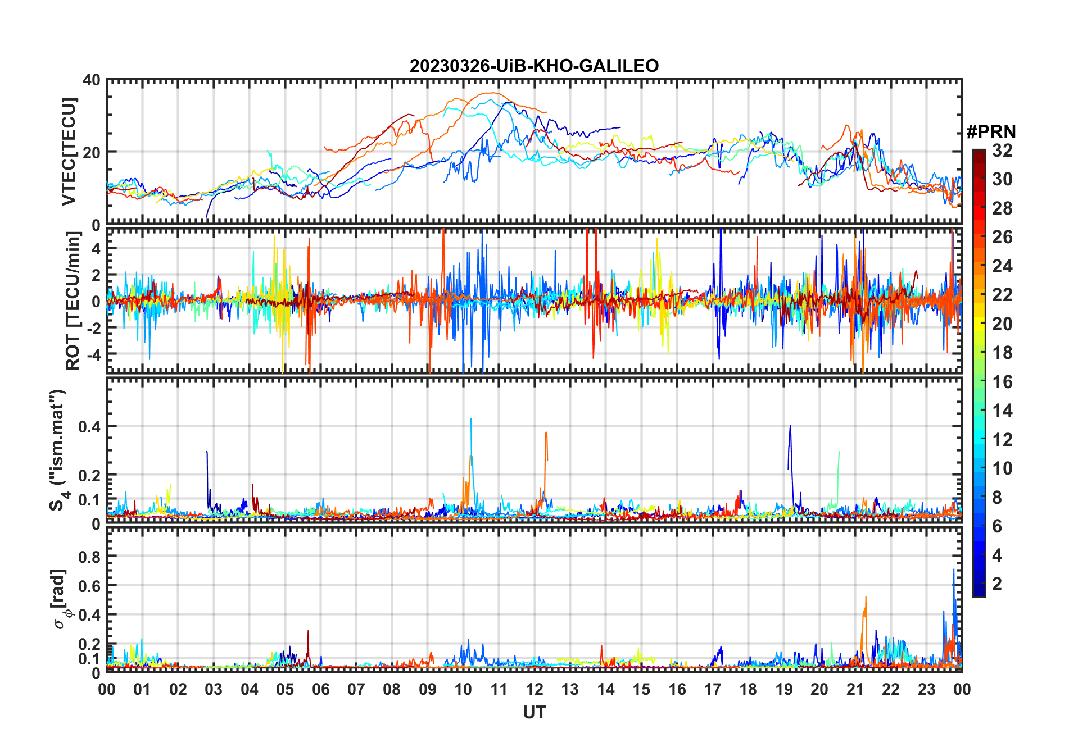The width and height of the screenshot is (1069, 747).
Task: Click the green band of colorbar beside 16
Action: (979, 381)
